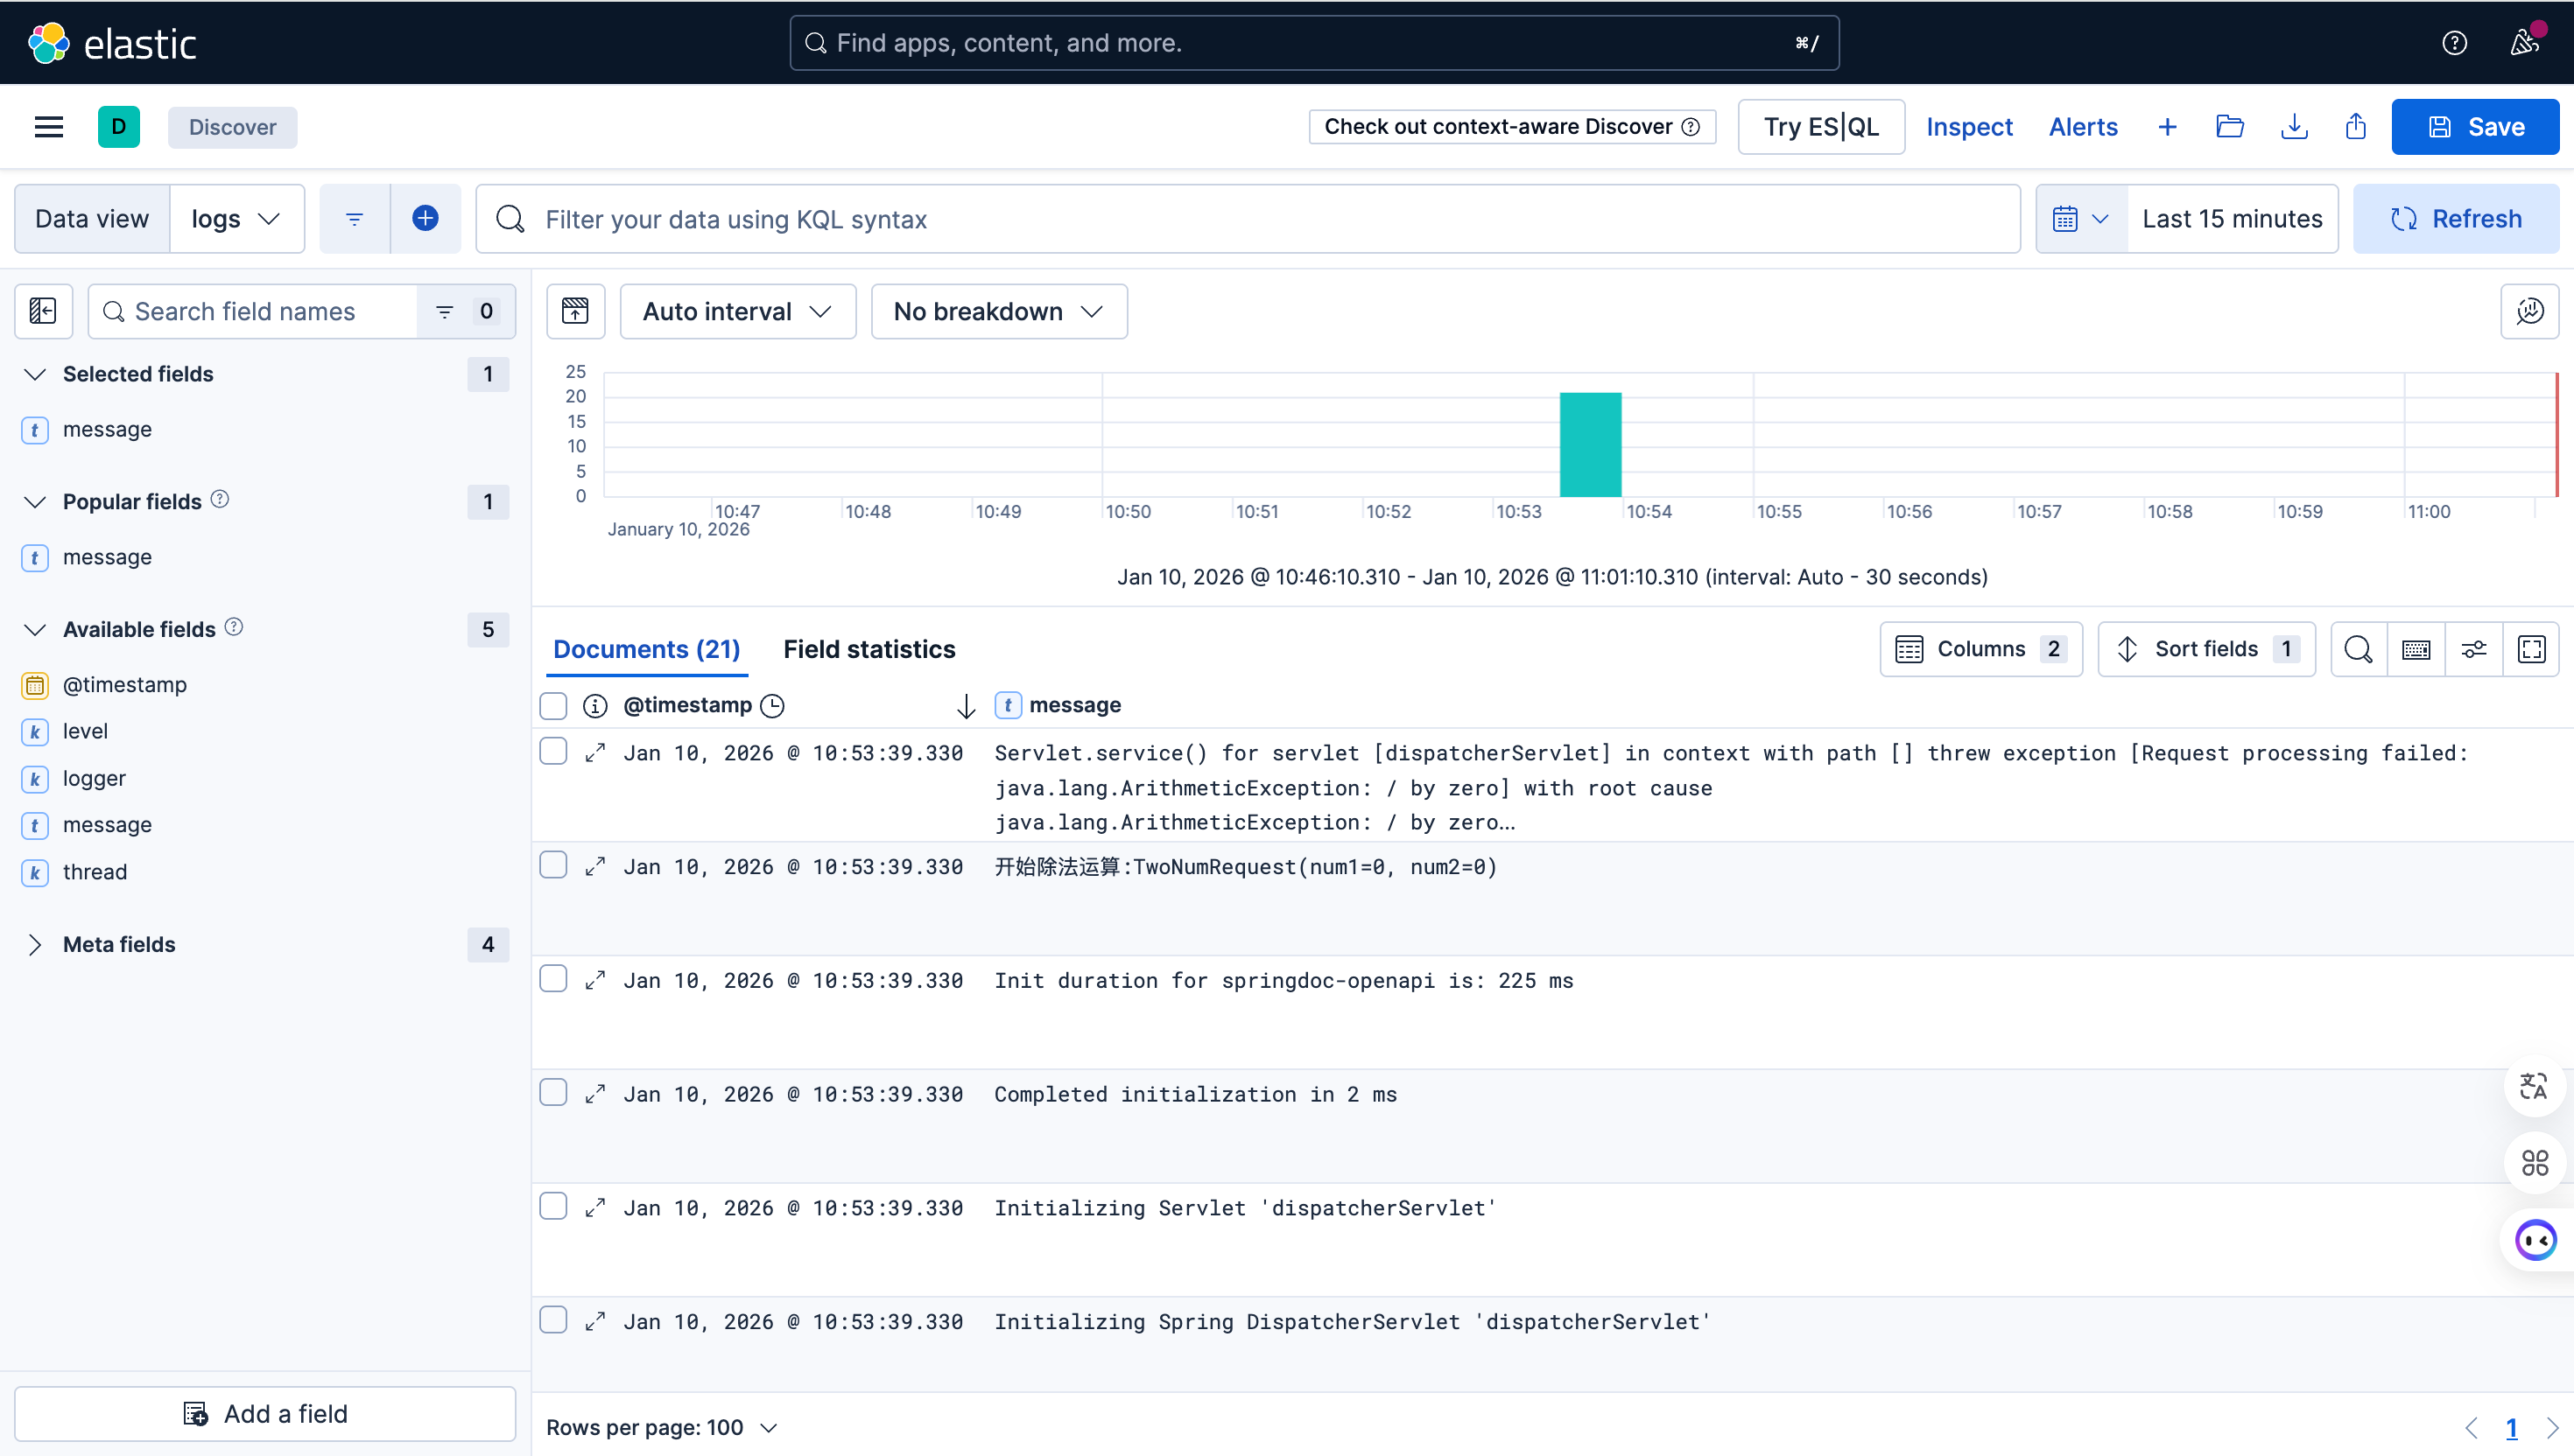Check the springdoc-openapi duration row checkbox
This screenshot has width=2574, height=1456.
click(553, 979)
